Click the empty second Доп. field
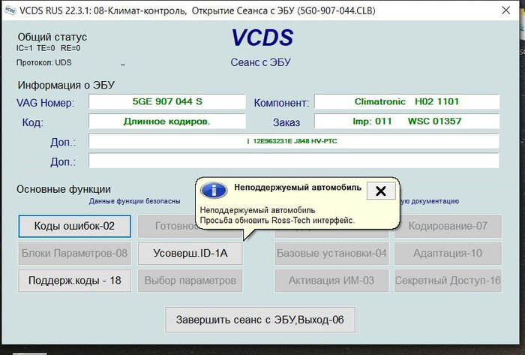 click(x=293, y=161)
